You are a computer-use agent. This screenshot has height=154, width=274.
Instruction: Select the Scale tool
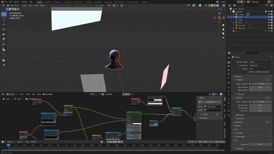(x=4, y=34)
